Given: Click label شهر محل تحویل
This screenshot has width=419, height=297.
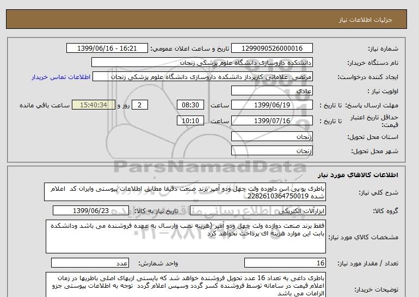Looking at the screenshot, I should point(374,151).
